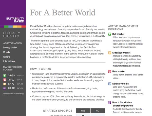Viewport: 152px width, 116px height.
Task: Click the 'Defensive tools' label
Action: click(121, 84)
